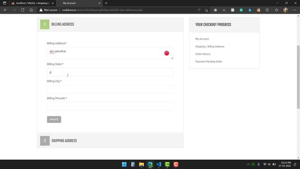Go back with the browser back arrow
This screenshot has height=169, width=300.
pos(5,10)
